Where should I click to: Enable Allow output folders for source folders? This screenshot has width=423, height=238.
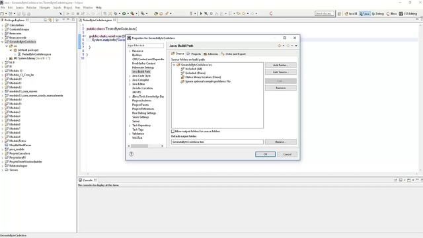pyautogui.click(x=173, y=131)
